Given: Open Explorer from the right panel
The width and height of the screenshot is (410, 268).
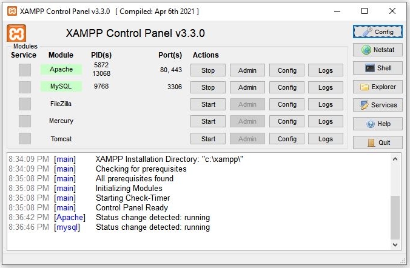Looking at the screenshot, I should (378, 87).
